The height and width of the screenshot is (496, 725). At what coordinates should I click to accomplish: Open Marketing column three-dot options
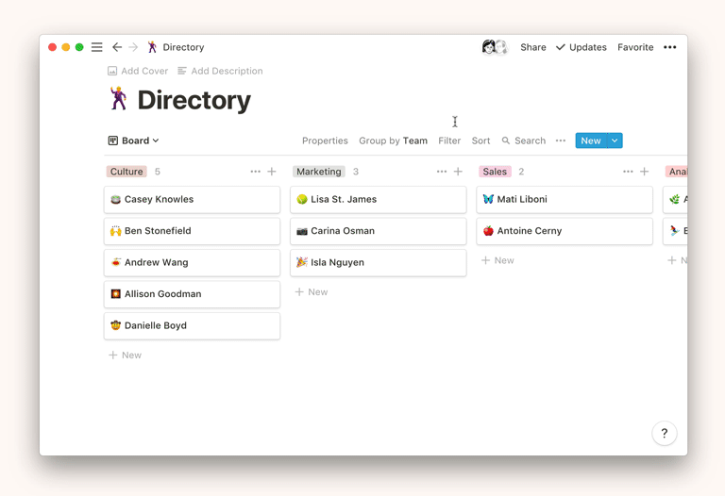click(441, 172)
